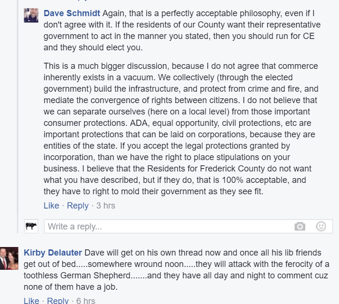Open the '6 hrs' comment timestamp
Screen dimensions: 339x304
click(85, 300)
